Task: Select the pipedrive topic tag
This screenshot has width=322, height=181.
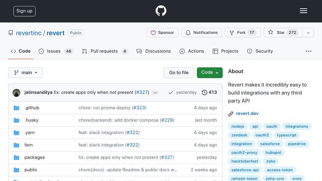Action: tap(297, 144)
